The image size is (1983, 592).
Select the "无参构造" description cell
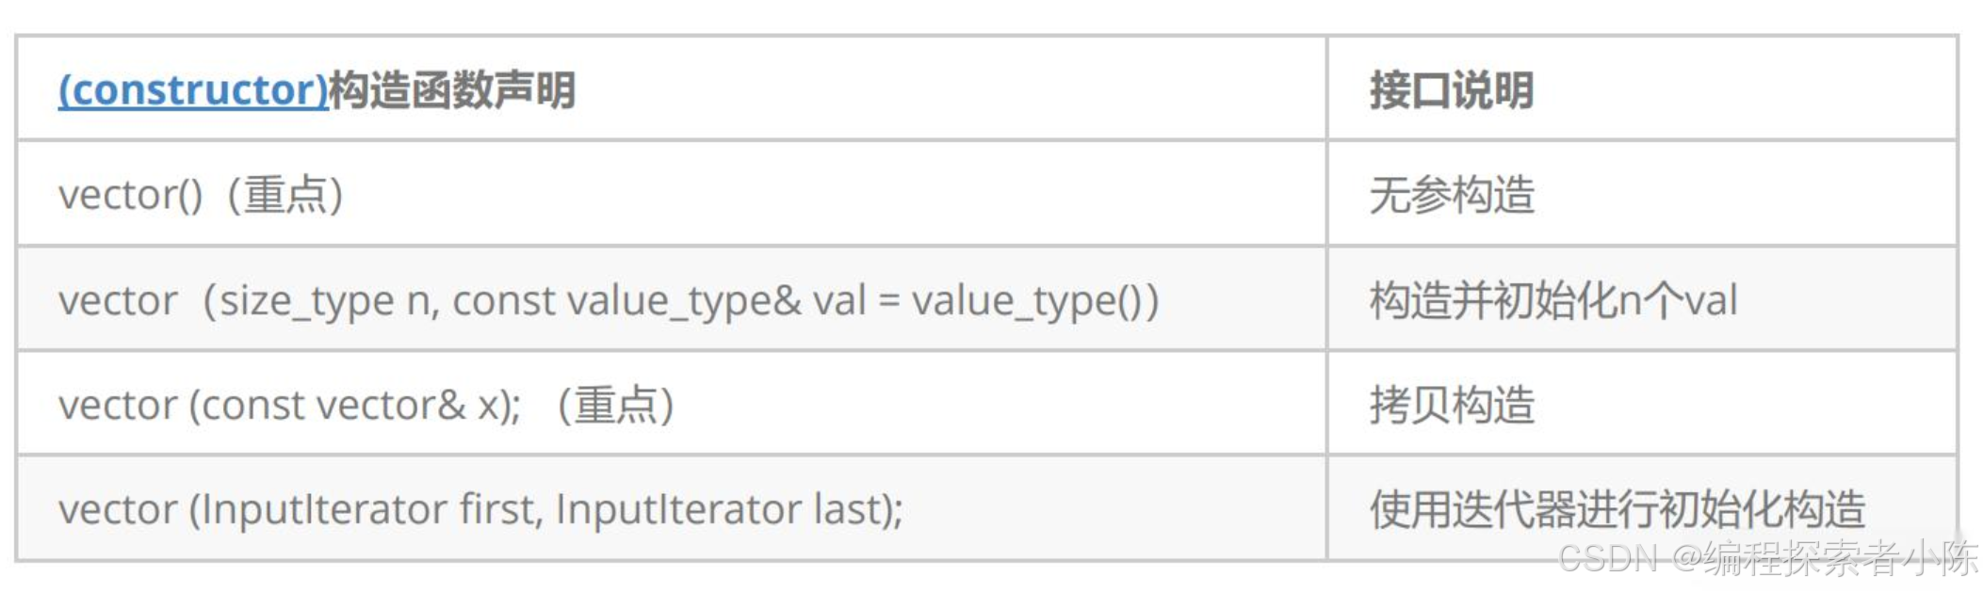1451,196
